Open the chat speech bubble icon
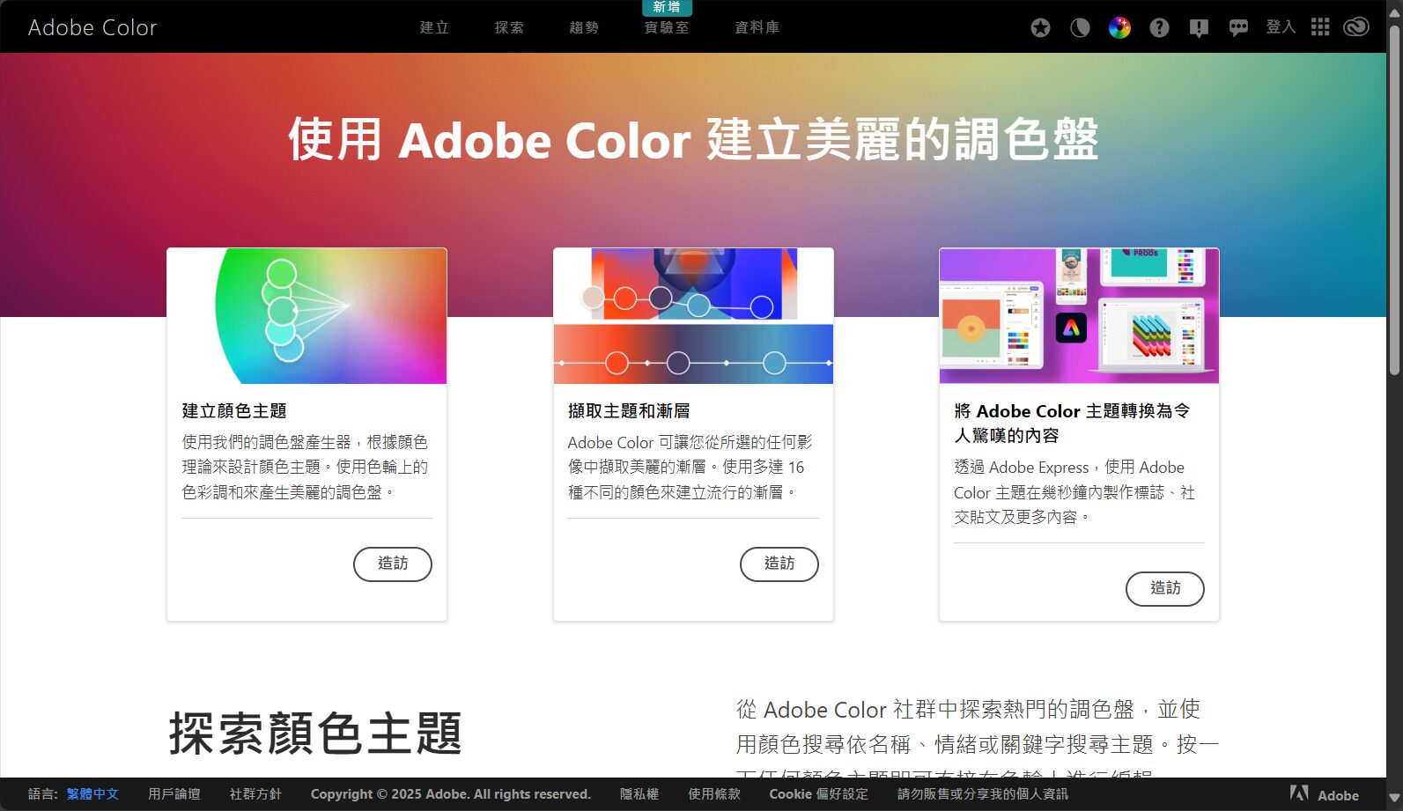 coord(1238,27)
